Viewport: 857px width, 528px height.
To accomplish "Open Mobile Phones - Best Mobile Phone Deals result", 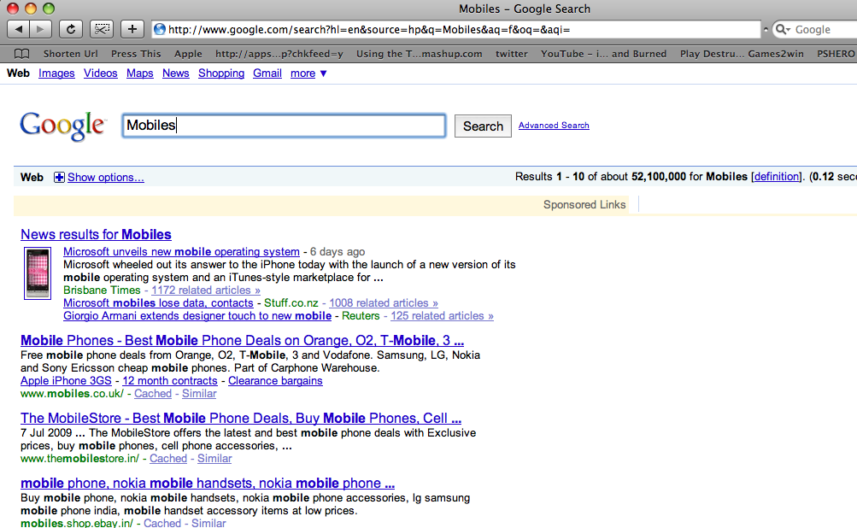I will (242, 341).
